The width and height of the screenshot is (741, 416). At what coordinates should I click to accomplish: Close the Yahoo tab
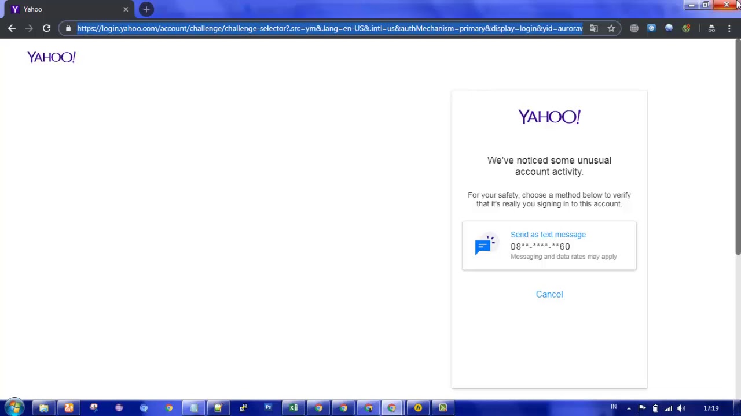tap(126, 9)
